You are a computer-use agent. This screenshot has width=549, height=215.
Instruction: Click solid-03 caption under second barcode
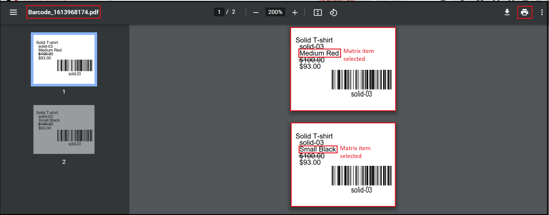pos(361,190)
